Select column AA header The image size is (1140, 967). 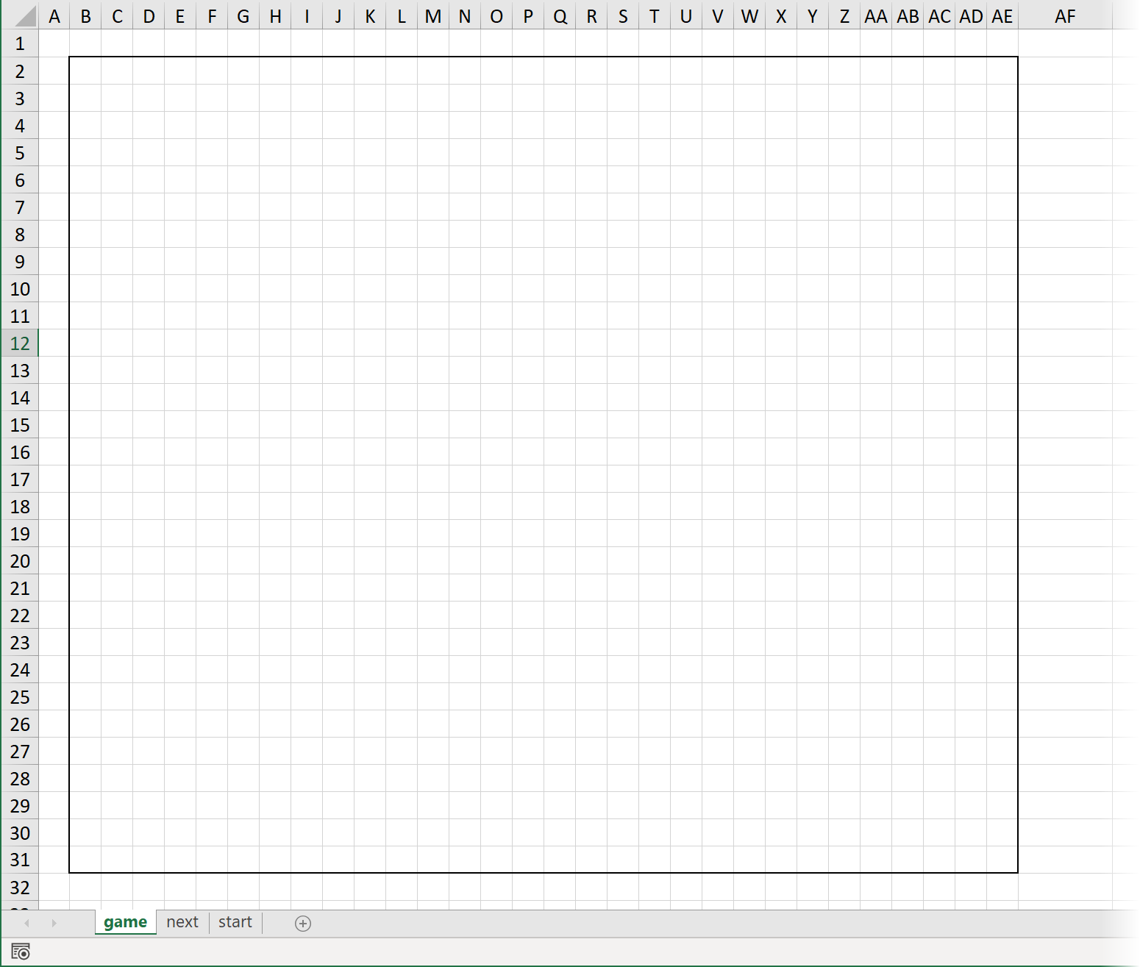[x=877, y=16]
